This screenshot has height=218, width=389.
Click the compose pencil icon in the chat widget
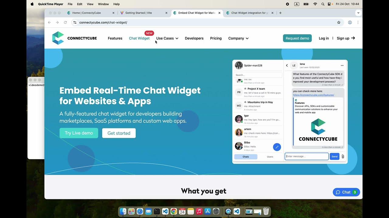pos(277,147)
